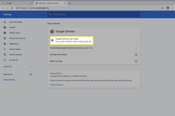
Task: Click the On startup power icon
Action: [x=5, y=60]
